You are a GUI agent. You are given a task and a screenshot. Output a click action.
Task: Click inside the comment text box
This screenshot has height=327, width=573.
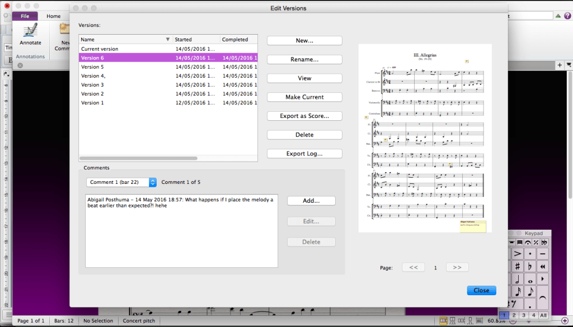(x=182, y=231)
